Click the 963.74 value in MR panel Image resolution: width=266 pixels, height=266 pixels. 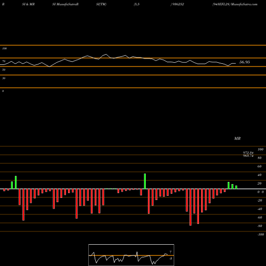248,156
